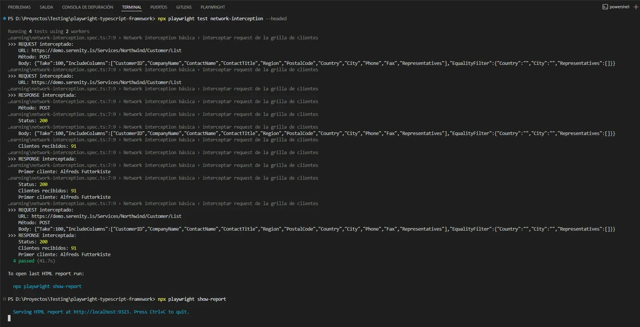
Task: Switch to the SALIDA tab
Action: click(x=46, y=7)
